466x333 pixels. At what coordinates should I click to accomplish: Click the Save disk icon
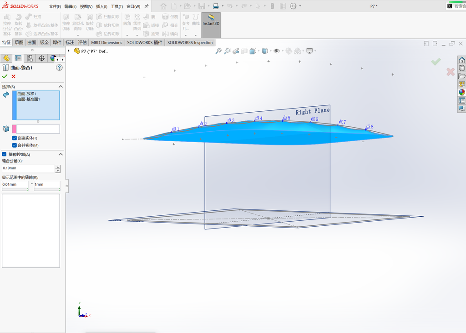pyautogui.click(x=202, y=6)
